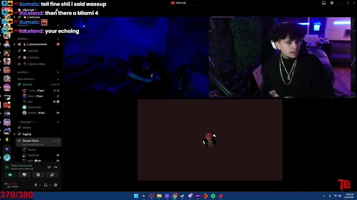Toggle the camera button in voice panel
357x200 pixels.
(x=10, y=175)
